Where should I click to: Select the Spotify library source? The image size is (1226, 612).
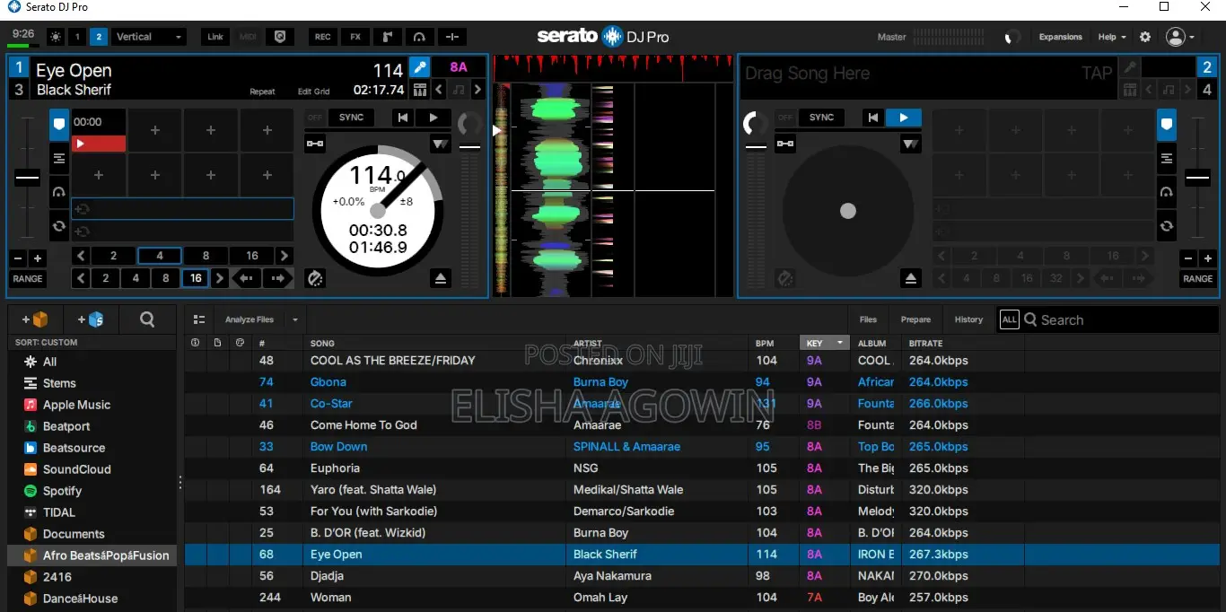pos(62,491)
